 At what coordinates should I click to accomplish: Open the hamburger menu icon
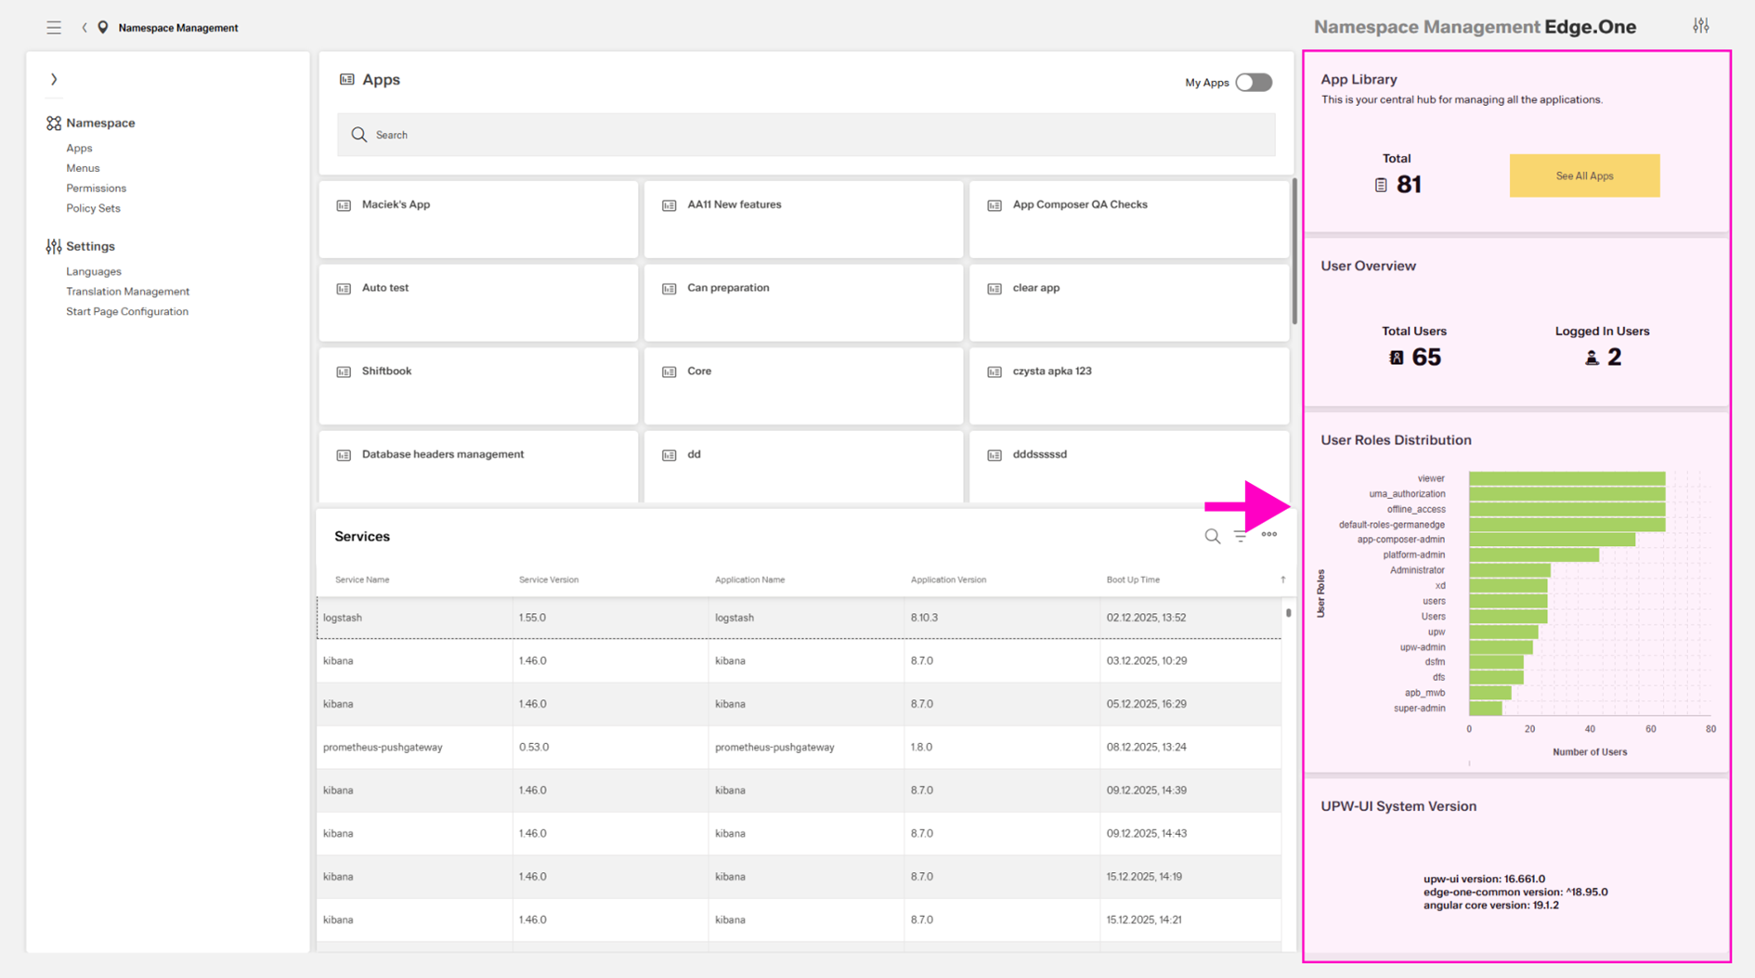54,28
